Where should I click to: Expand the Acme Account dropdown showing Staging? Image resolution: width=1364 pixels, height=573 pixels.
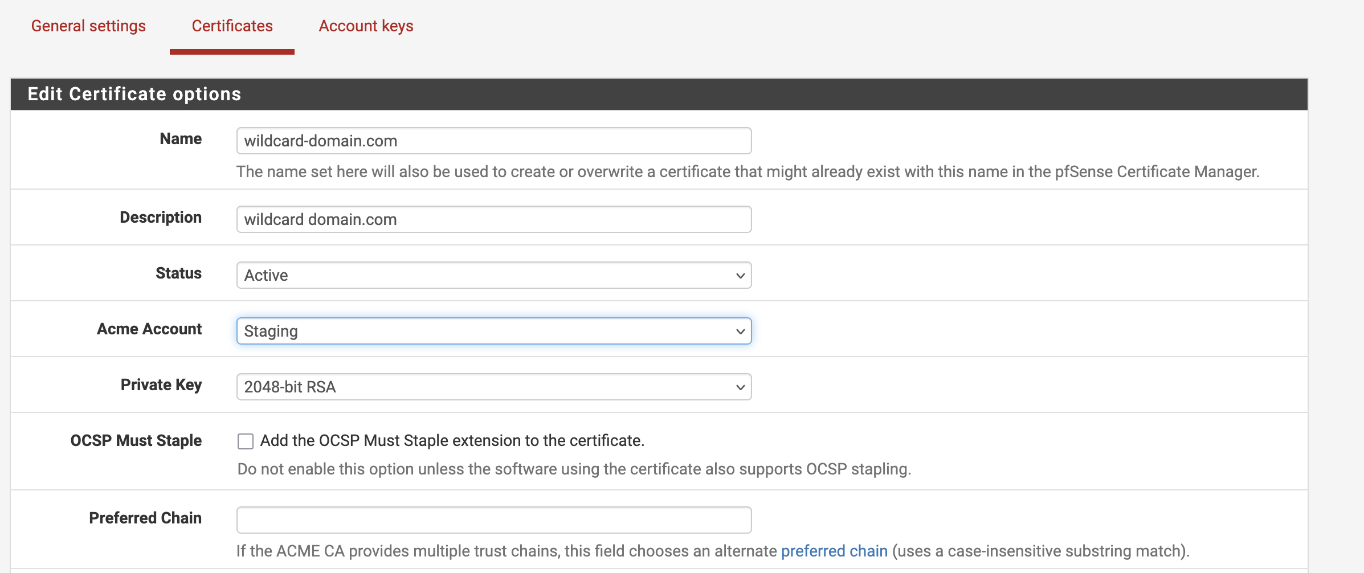[493, 331]
